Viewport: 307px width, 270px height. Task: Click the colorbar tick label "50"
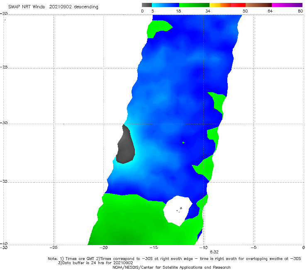tap(245, 11)
